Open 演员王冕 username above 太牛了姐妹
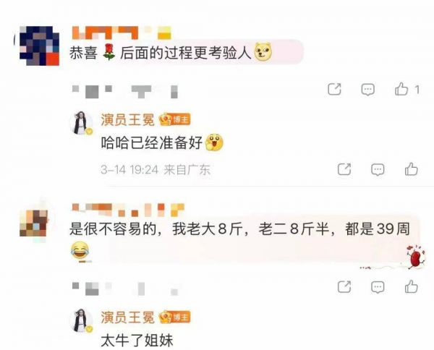The image size is (434, 350). (127, 317)
